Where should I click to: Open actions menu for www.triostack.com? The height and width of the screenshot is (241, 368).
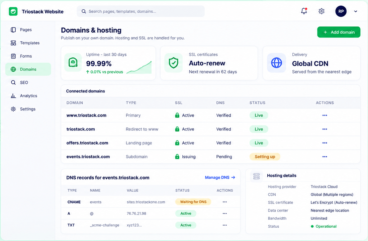coord(325,115)
